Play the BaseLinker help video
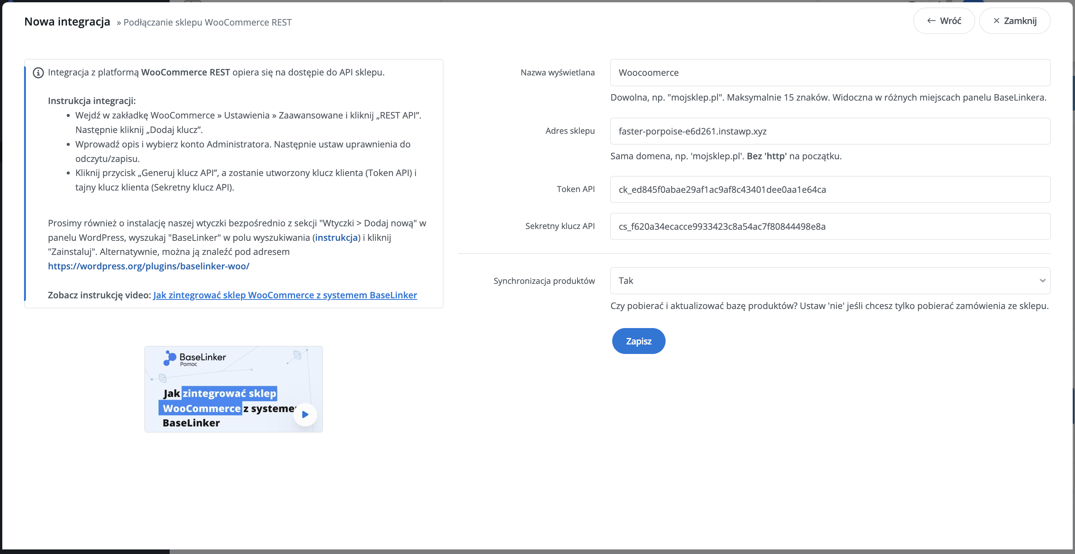Screen dimensions: 1075x554 tap(305, 415)
